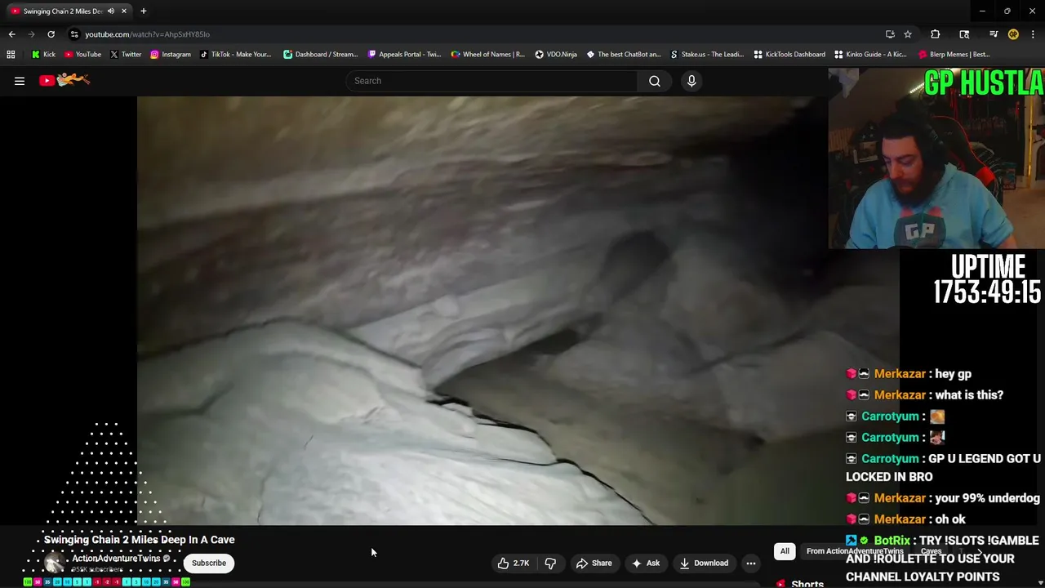The width and height of the screenshot is (1045, 588).
Task: Open KickTools Dashboard bookmark
Action: coord(789,55)
